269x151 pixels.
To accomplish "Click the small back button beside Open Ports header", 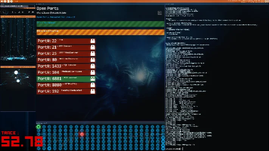I will (160, 13).
